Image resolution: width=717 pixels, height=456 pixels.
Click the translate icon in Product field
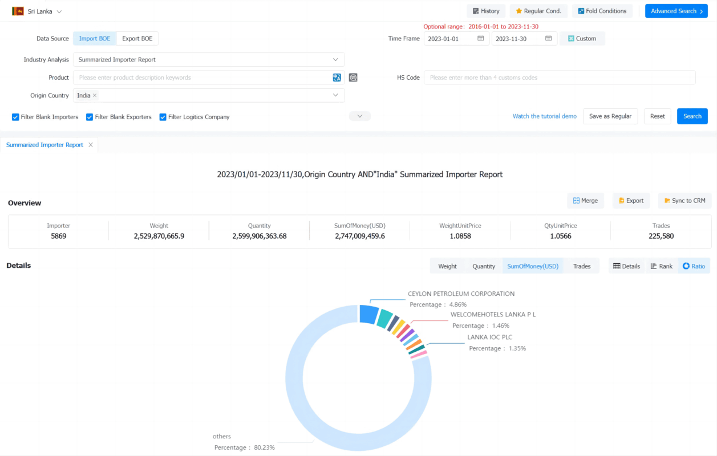337,78
